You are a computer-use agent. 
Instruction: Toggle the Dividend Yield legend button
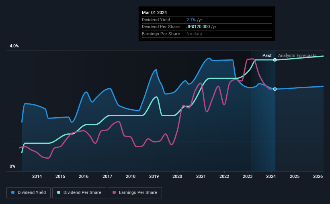29,193
